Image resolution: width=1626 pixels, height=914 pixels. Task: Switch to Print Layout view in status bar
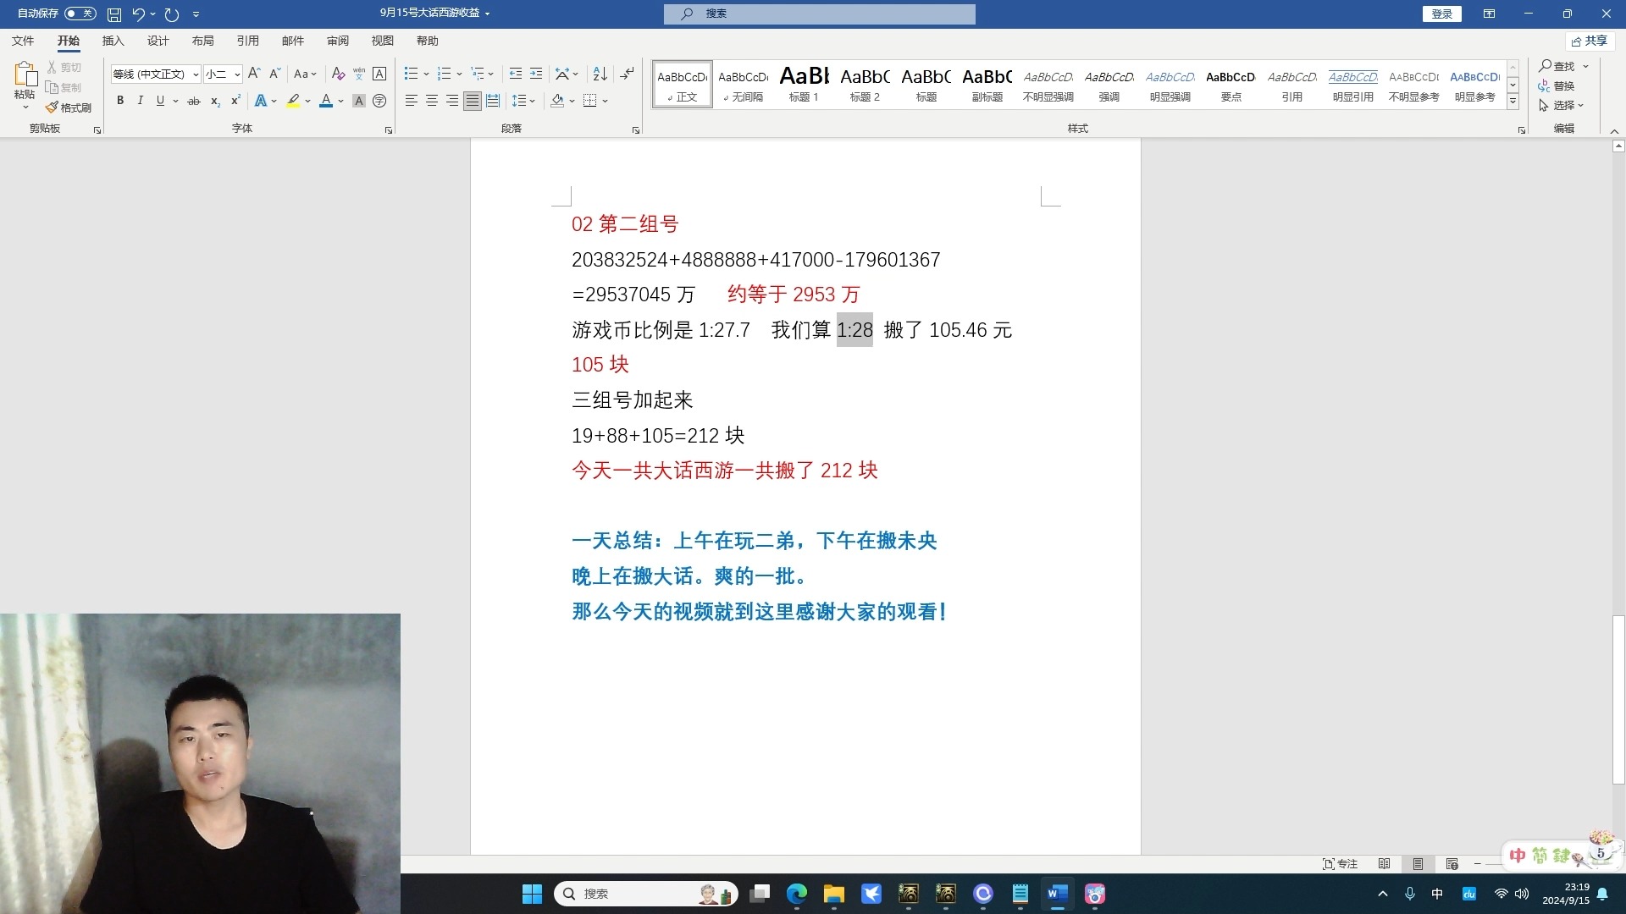coord(1418,864)
